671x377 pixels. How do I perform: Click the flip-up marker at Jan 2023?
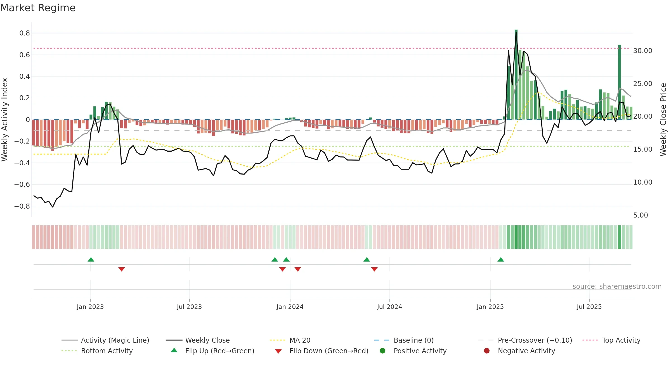click(91, 260)
